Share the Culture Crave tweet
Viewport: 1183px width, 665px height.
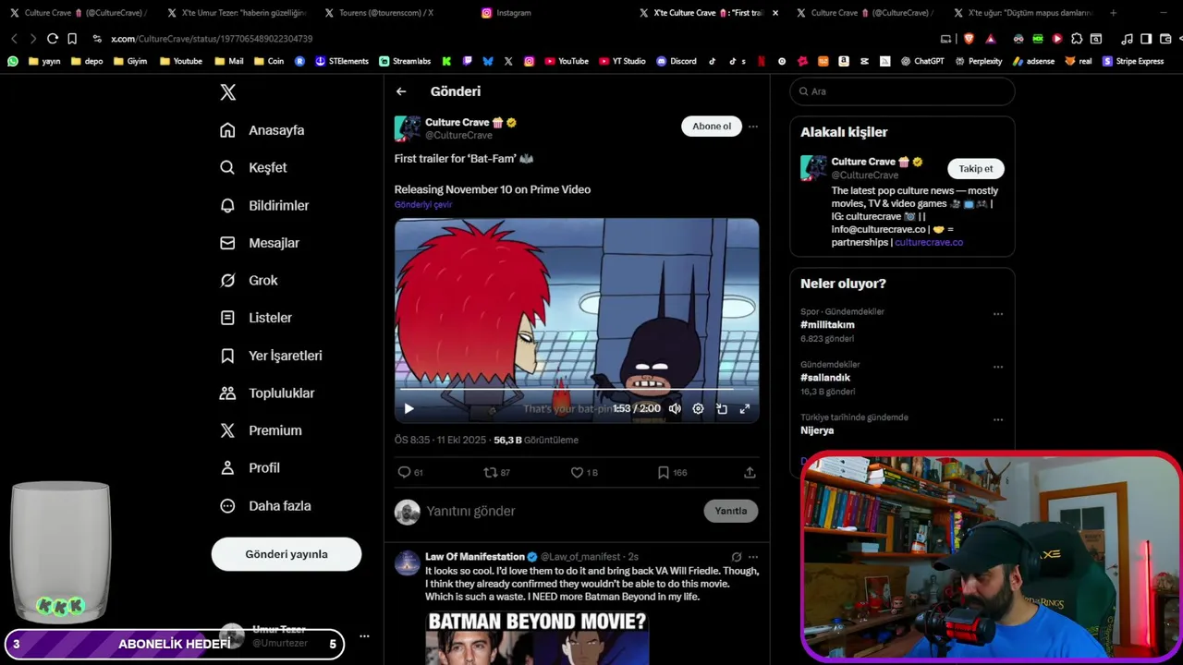click(750, 472)
